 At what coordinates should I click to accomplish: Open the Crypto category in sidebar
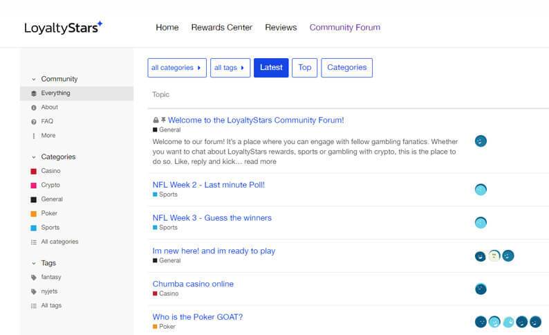tap(50, 185)
